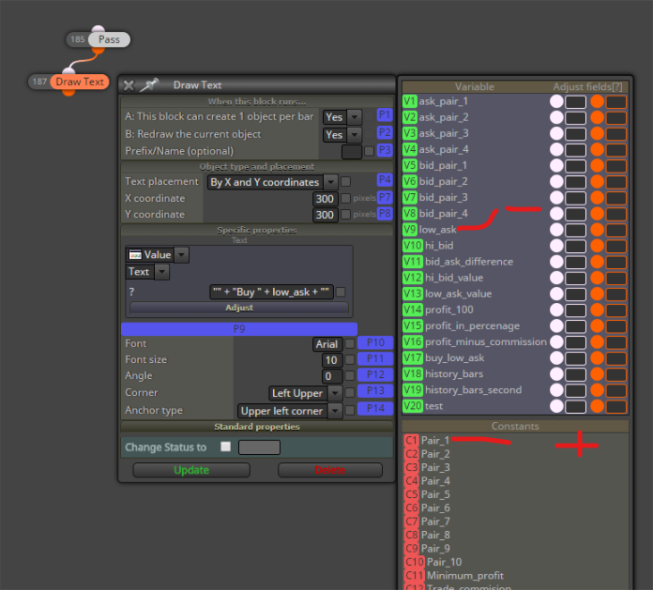Click the P4 parameter tag

(385, 180)
